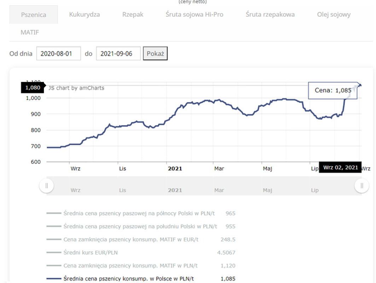The height and width of the screenshot is (283, 376).
Task: Click the Pokaż button
Action: [x=155, y=53]
